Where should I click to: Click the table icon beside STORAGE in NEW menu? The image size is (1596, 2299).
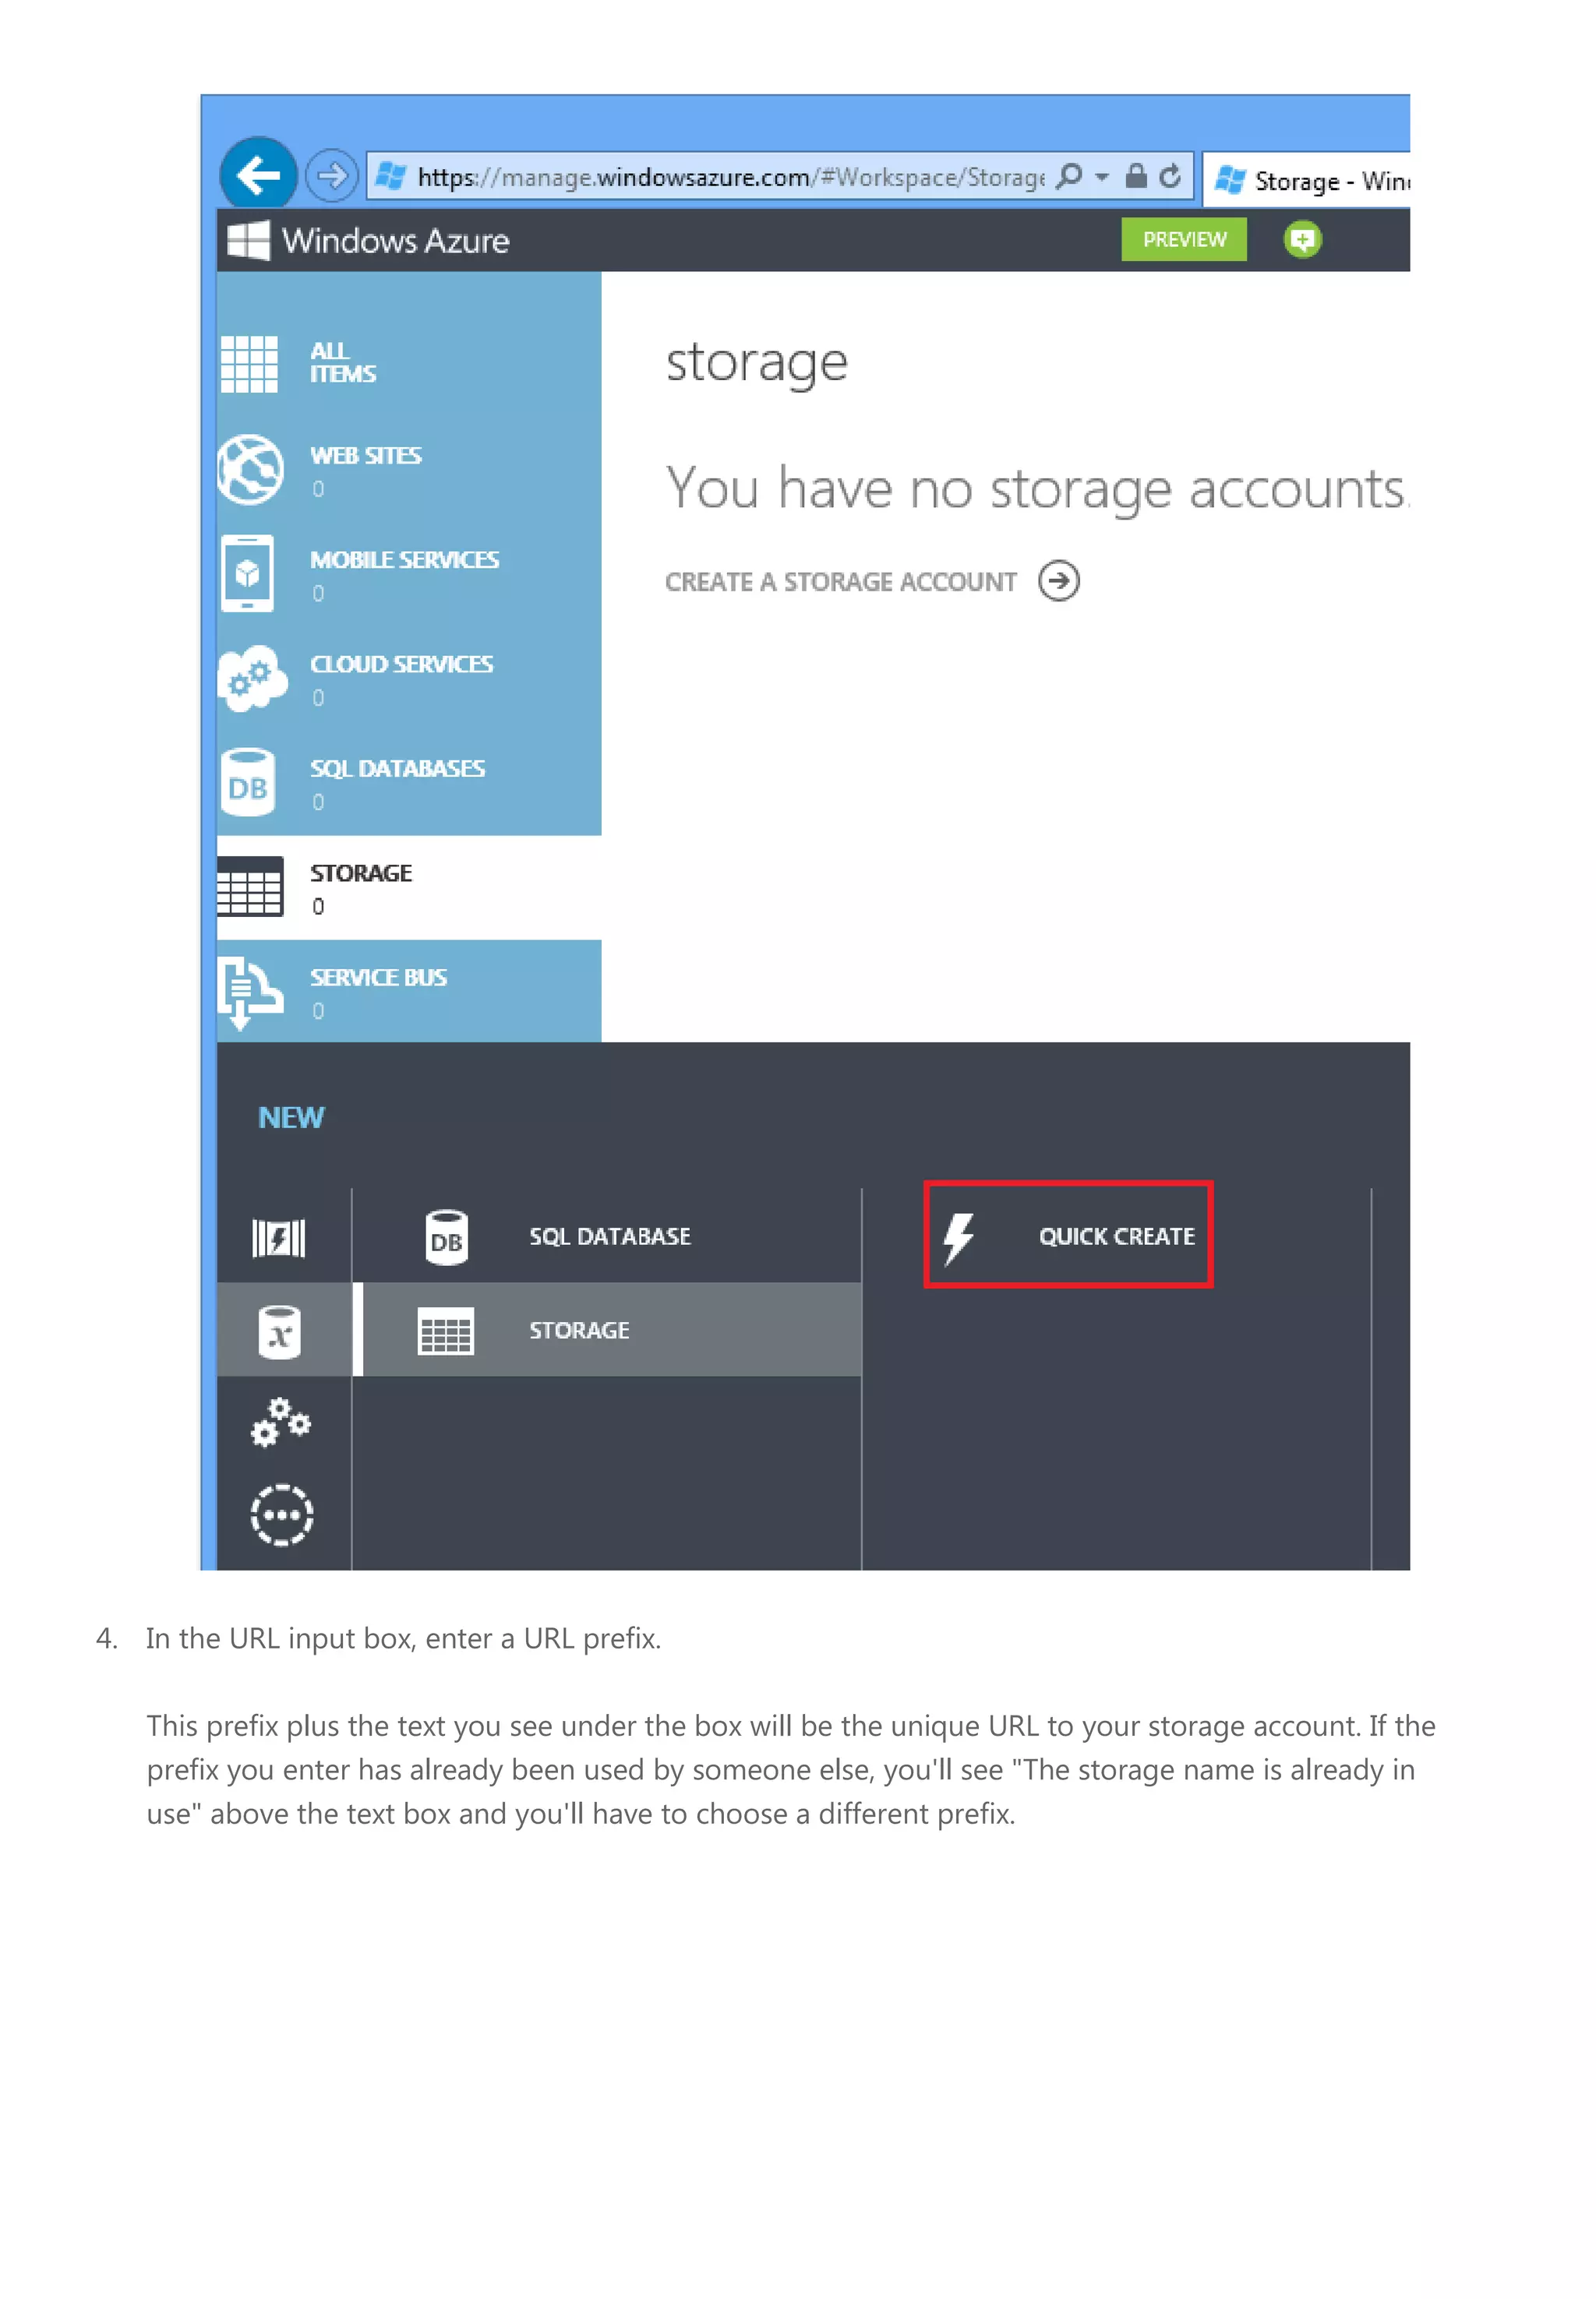446,1331
